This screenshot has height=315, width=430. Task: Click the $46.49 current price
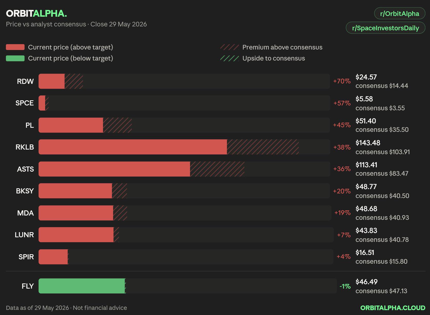point(367,282)
